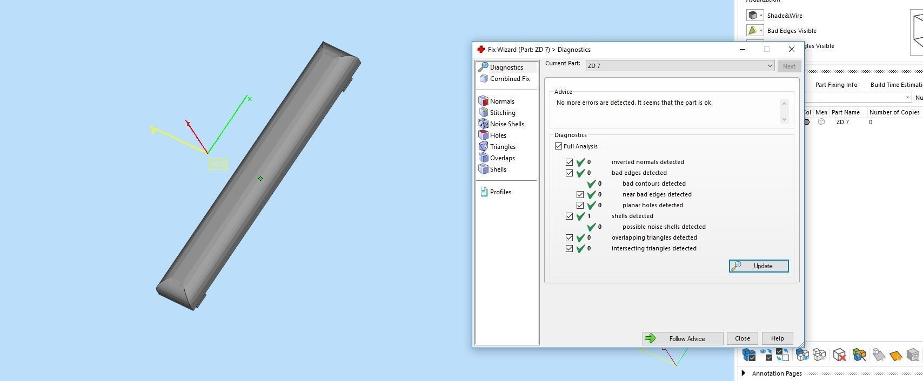Click the colored cubes with pencil icon
923x381 pixels.
pyautogui.click(x=859, y=355)
